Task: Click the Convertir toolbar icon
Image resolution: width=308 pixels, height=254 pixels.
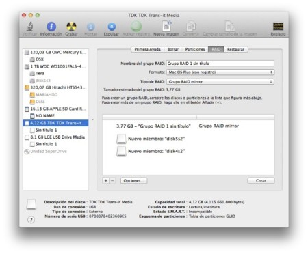Action: pyautogui.click(x=191, y=27)
